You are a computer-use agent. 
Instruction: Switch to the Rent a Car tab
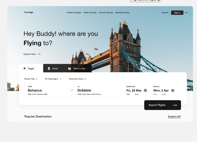tap(76, 68)
